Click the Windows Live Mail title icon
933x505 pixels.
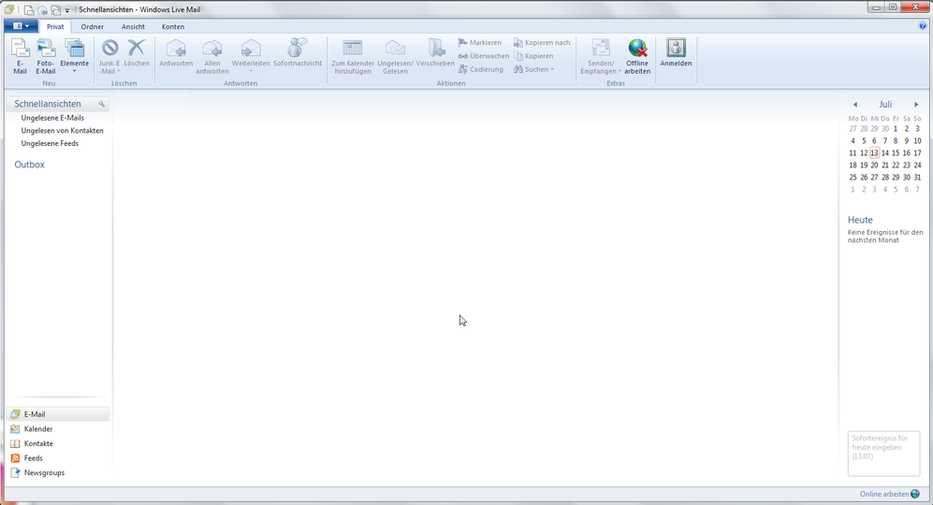[9, 9]
